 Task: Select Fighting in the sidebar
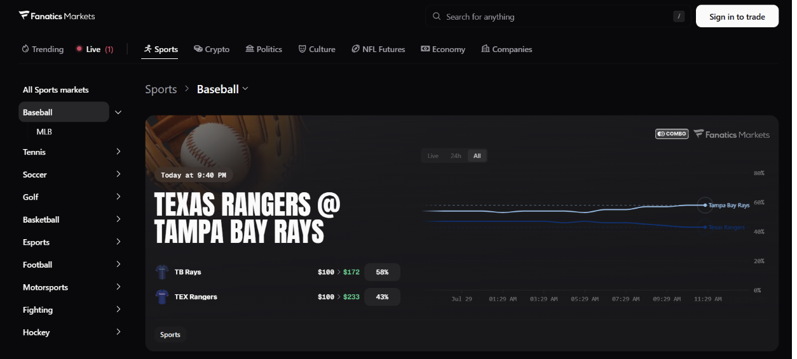pyautogui.click(x=37, y=310)
